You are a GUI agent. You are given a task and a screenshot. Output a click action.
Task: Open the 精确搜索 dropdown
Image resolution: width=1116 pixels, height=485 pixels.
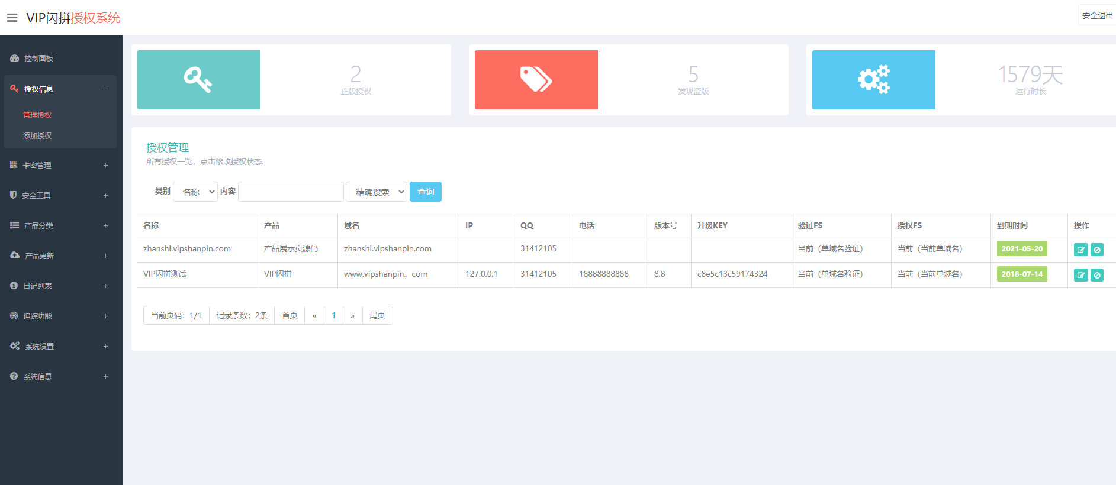(x=377, y=192)
